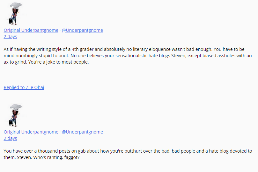Click @Underpantgnome handle in the first post

(x=82, y=30)
